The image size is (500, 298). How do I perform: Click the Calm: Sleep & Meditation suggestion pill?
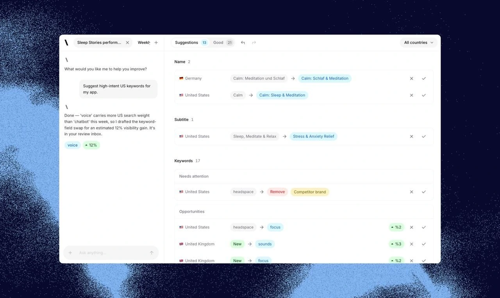[282, 95]
